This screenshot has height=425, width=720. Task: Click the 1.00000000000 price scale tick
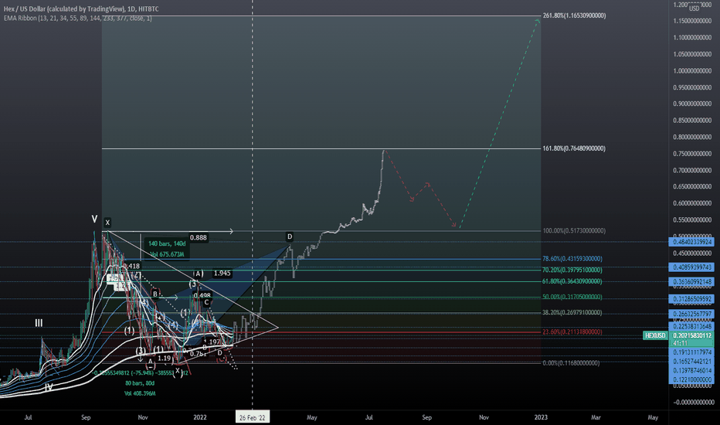pos(692,71)
